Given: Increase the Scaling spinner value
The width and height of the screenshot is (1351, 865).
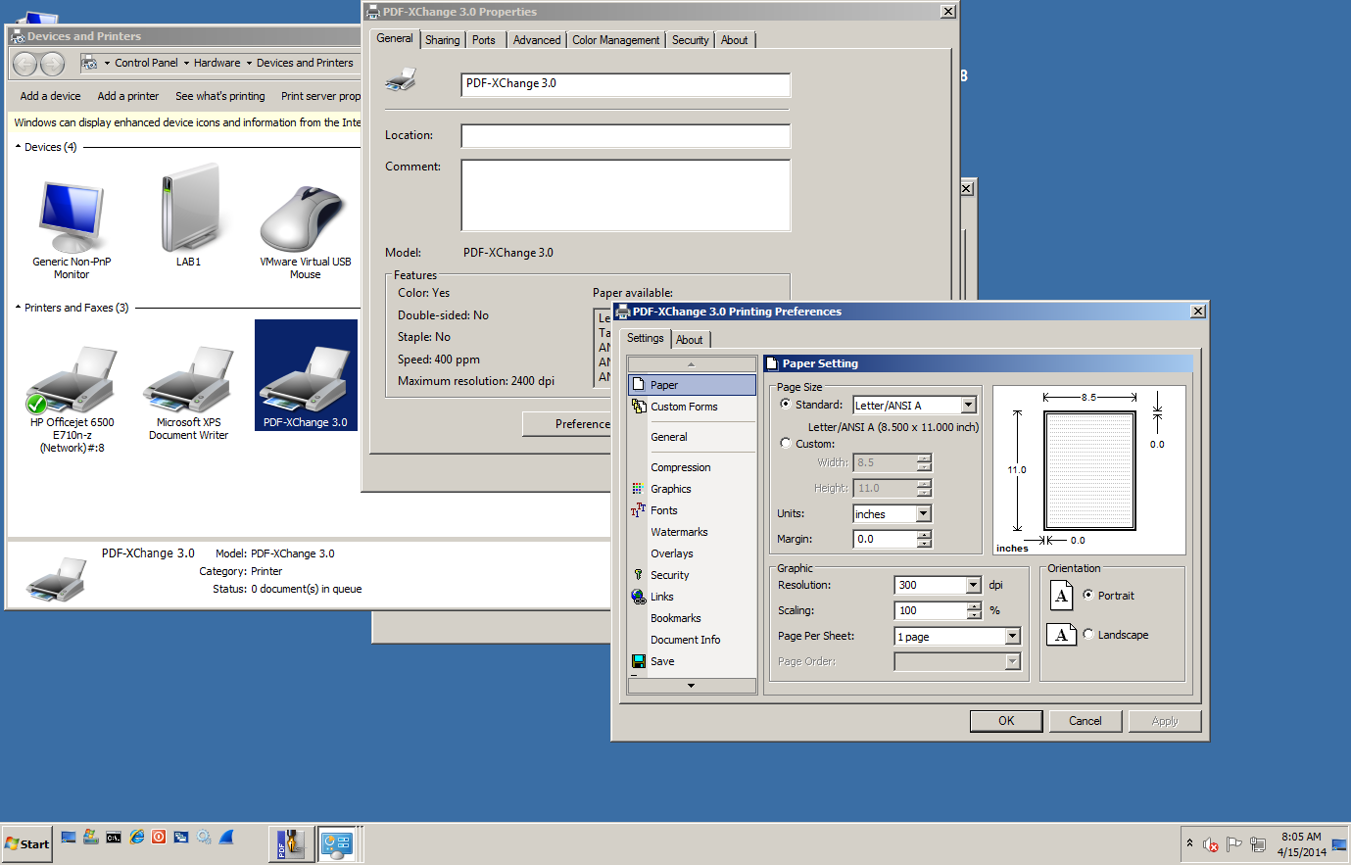Looking at the screenshot, I should [974, 605].
